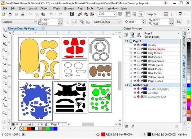This screenshot has width=192, height=139.
Task: Toggle printable icon of Brown Pieces layer
Action: pyautogui.click(x=138, y=61)
